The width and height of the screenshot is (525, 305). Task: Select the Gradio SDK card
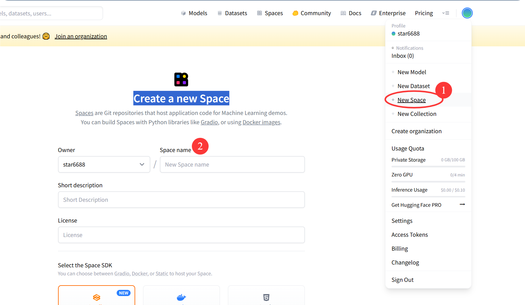[97, 295]
